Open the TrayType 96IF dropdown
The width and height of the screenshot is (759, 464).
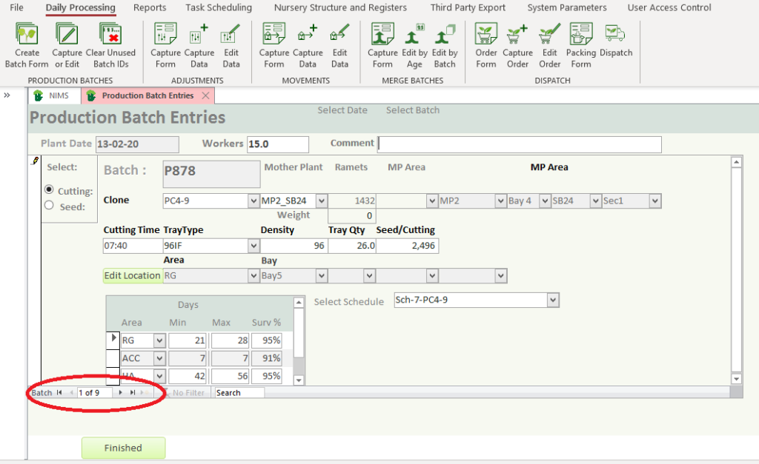253,246
